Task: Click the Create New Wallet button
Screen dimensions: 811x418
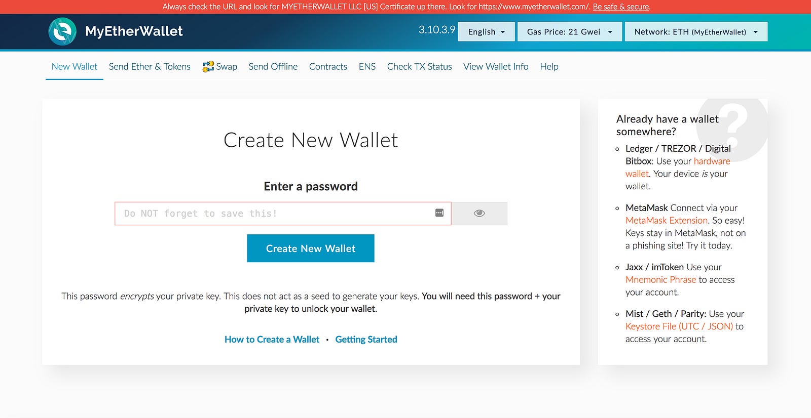Action: 311,248
